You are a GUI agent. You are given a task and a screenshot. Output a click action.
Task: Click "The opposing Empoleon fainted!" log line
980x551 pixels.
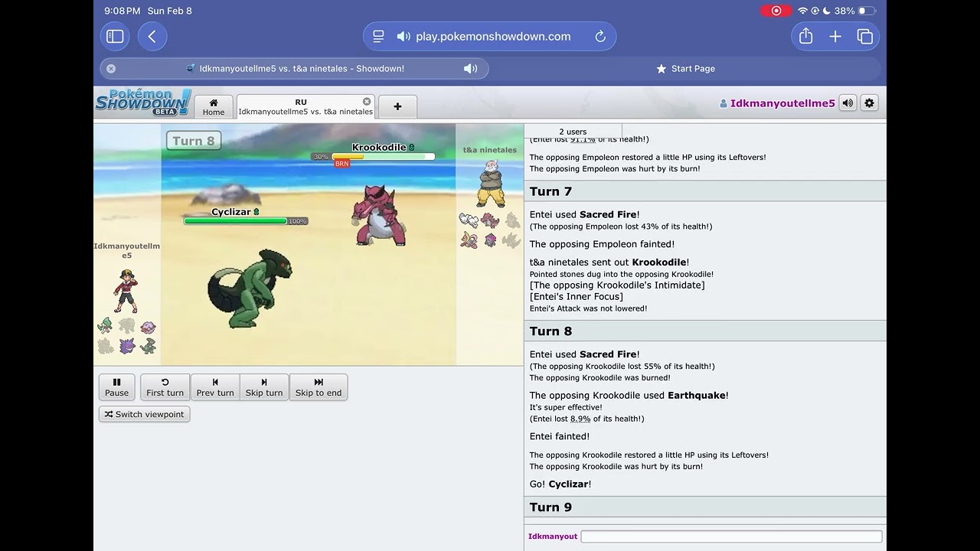[602, 244]
